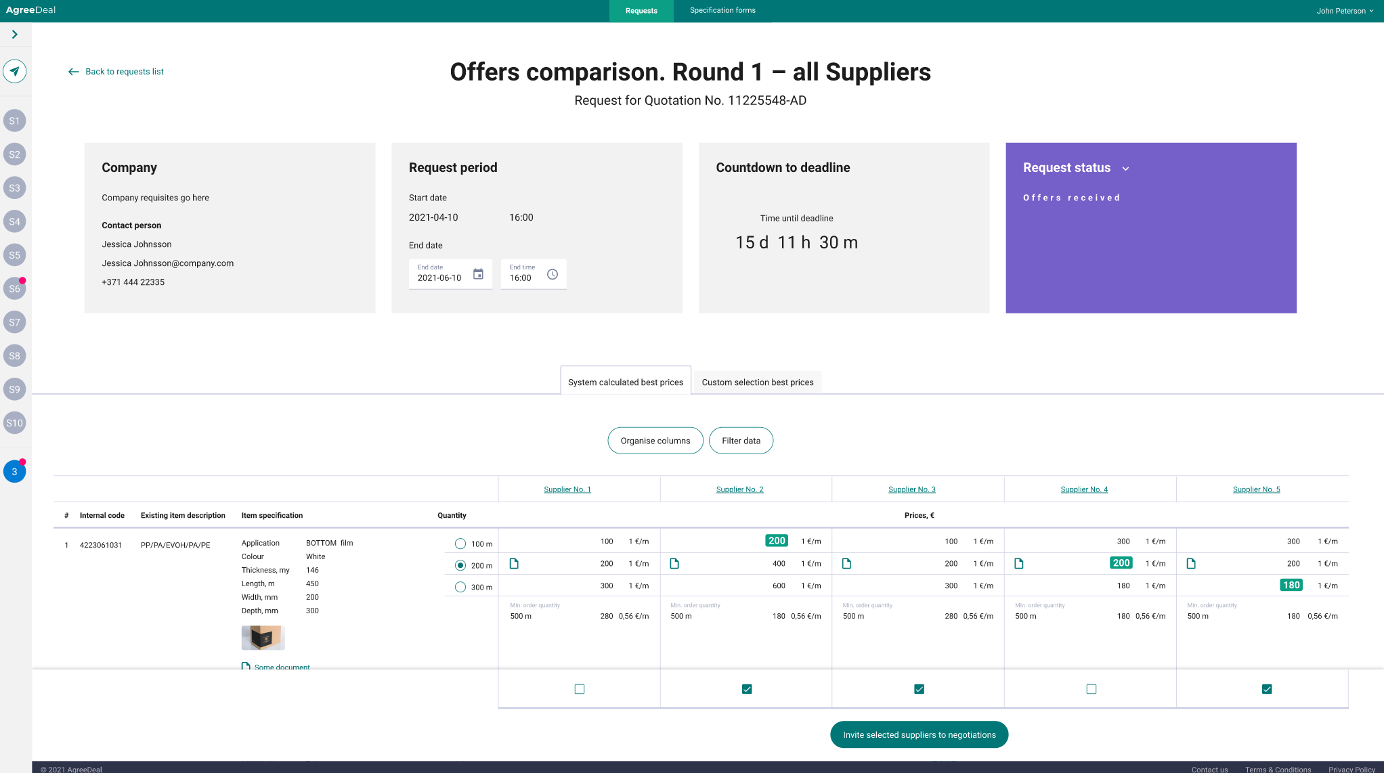
Task: Click the product image thumbnail
Action: pyautogui.click(x=263, y=638)
